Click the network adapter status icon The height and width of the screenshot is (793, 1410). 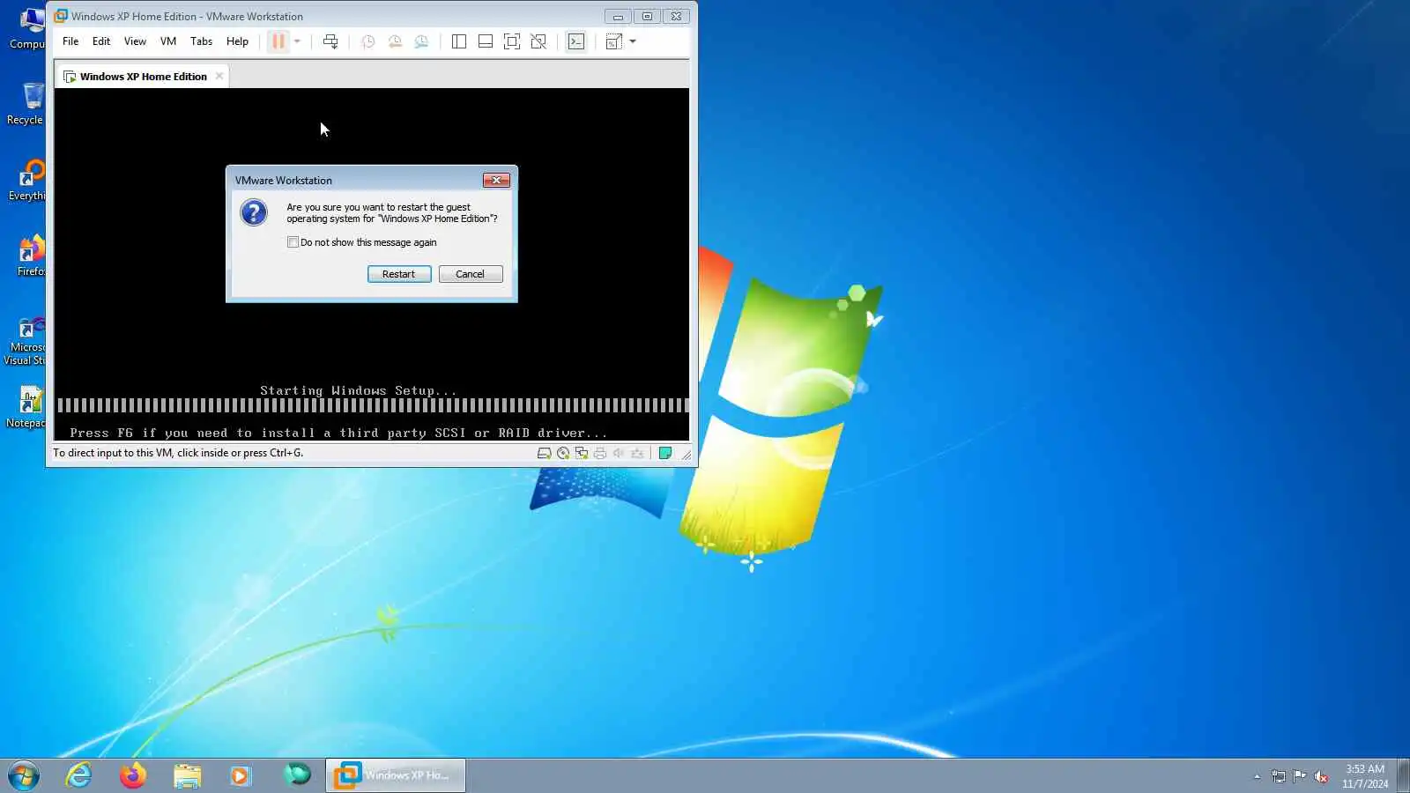[582, 454]
